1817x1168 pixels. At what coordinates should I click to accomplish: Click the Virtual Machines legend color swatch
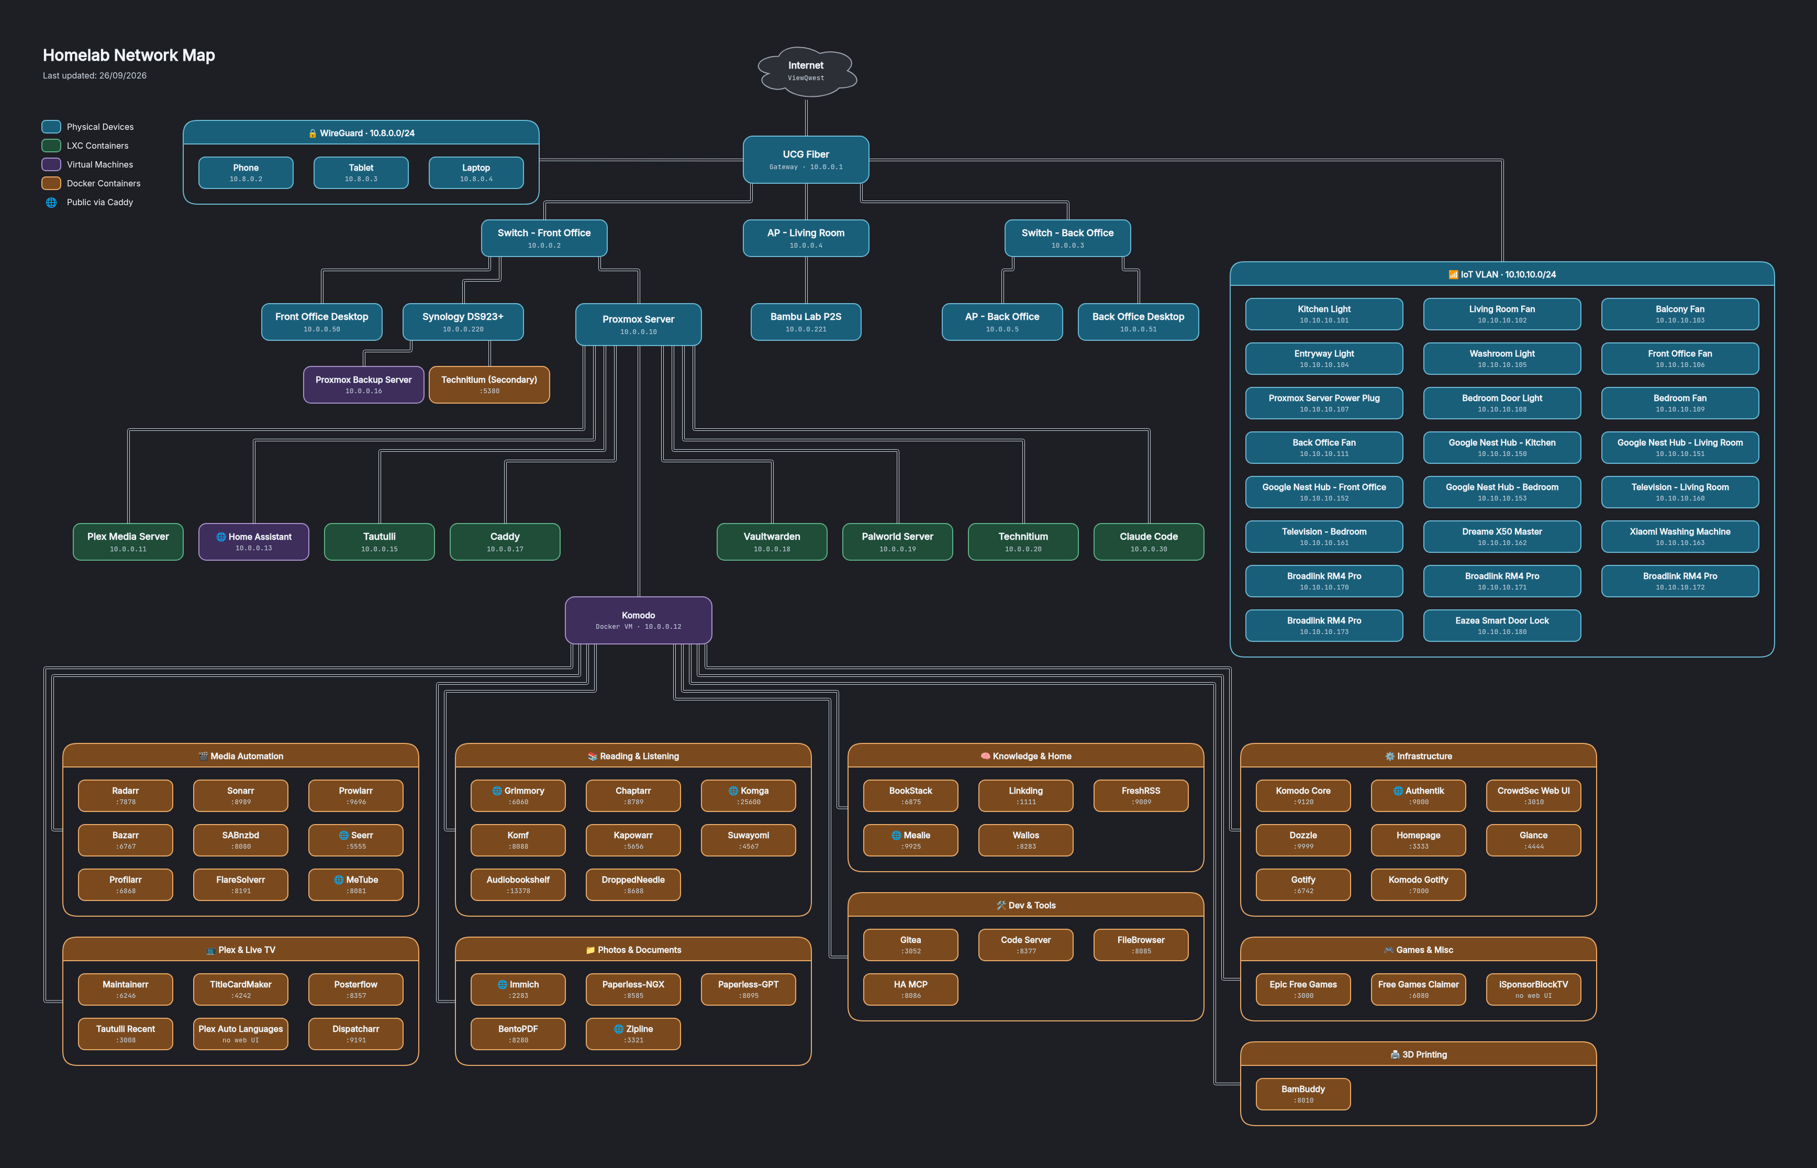coord(52,164)
